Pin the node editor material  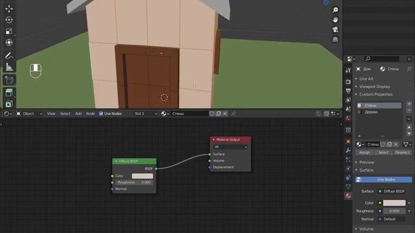(x=233, y=114)
